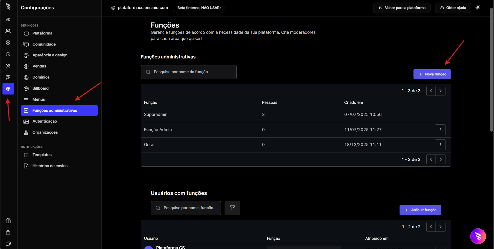Open the dollar sales icon in left rail
The image size is (494, 249).
[x=8, y=42]
